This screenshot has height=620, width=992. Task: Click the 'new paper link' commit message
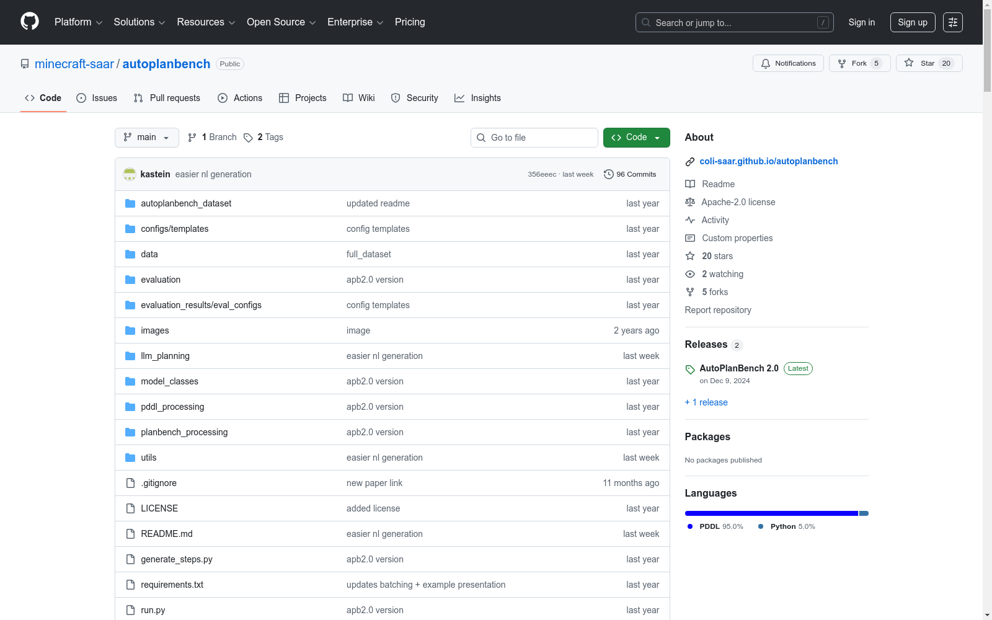pyautogui.click(x=374, y=483)
